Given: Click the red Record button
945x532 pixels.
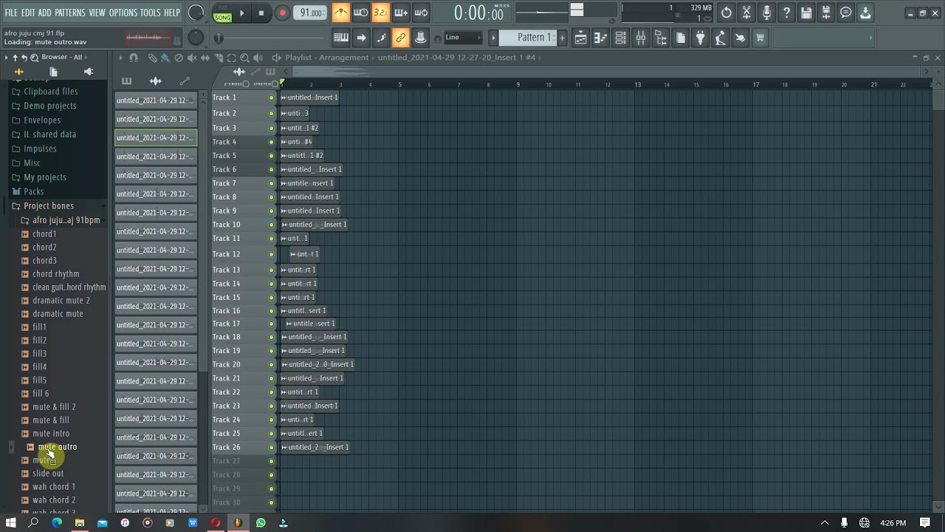Looking at the screenshot, I should point(282,13).
